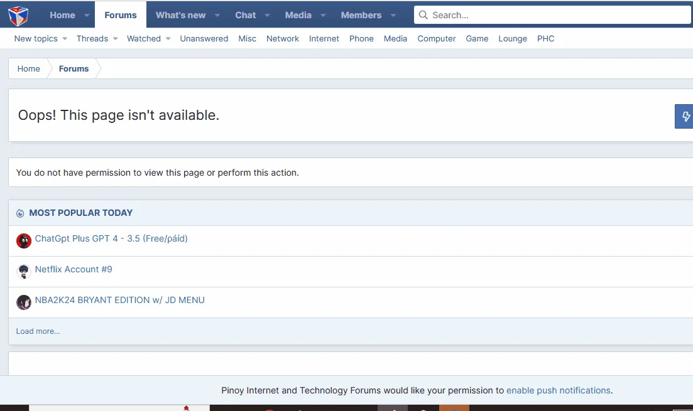The height and width of the screenshot is (411, 693).
Task: Expand the Threads dropdown arrow
Action: 116,38
